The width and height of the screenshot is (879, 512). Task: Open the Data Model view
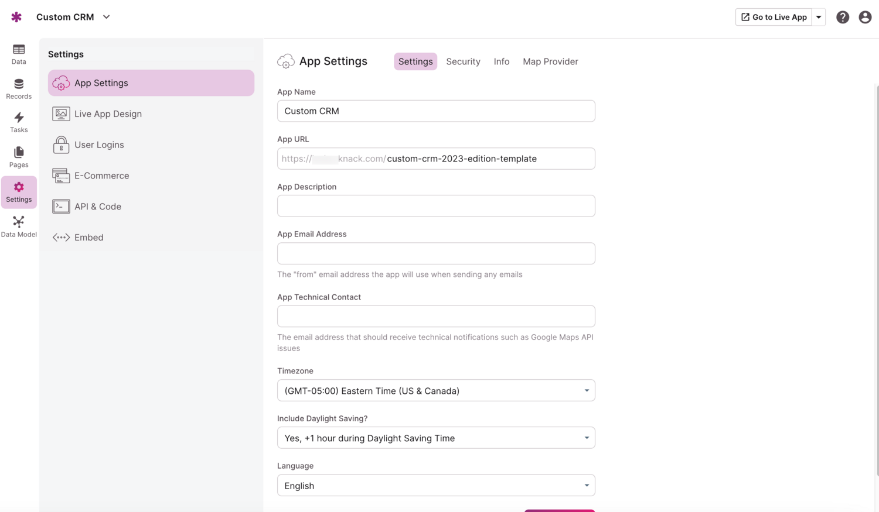[x=18, y=224]
